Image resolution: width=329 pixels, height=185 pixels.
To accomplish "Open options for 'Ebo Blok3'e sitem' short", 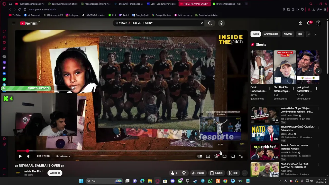I will click(x=293, y=88).
